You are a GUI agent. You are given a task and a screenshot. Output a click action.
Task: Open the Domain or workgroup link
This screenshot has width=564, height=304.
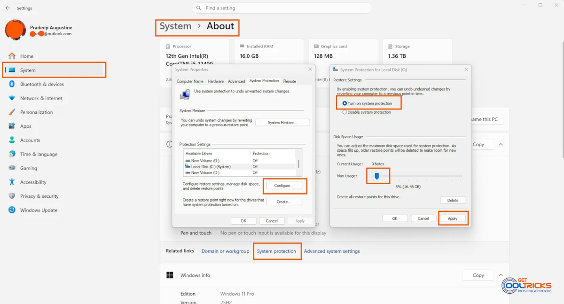tap(225, 251)
